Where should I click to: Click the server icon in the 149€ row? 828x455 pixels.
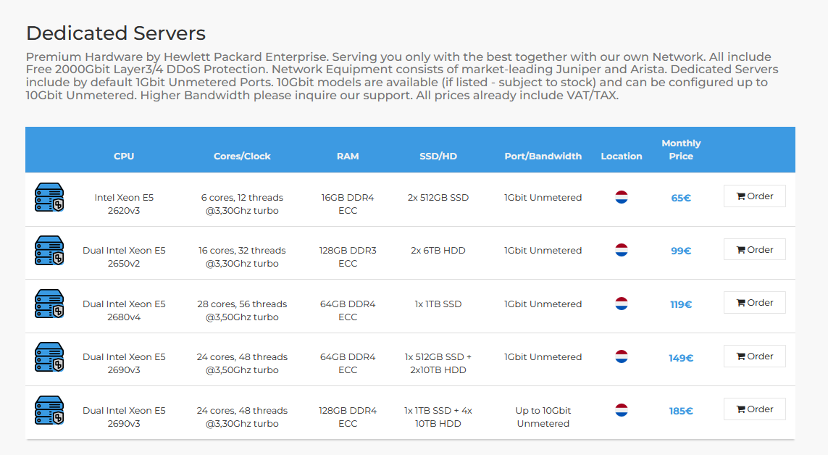pyautogui.click(x=49, y=356)
